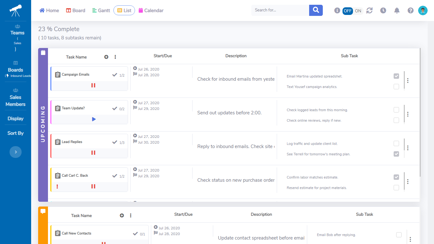Click pause icon on Lead Replies
The width and height of the screenshot is (434, 244).
click(93, 153)
